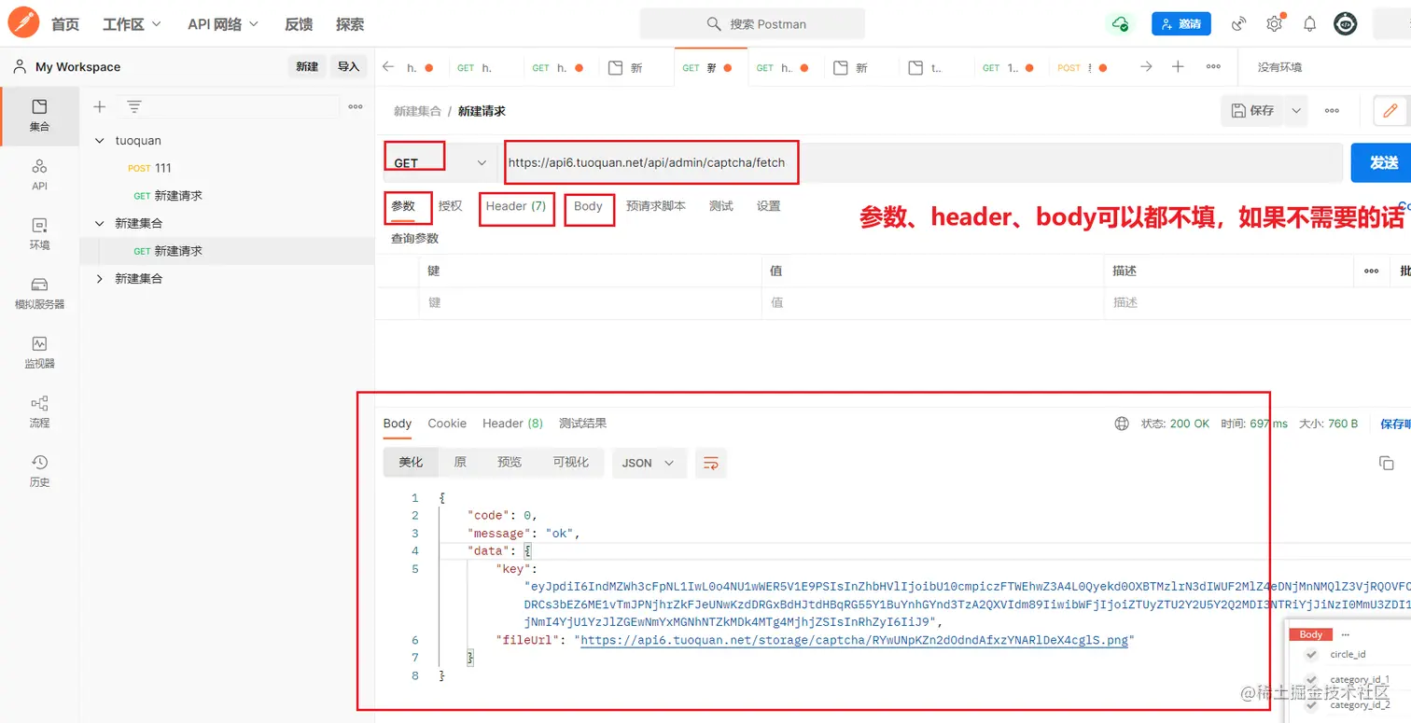Click the plus icon to add a collection
The image size is (1411, 723).
click(100, 107)
